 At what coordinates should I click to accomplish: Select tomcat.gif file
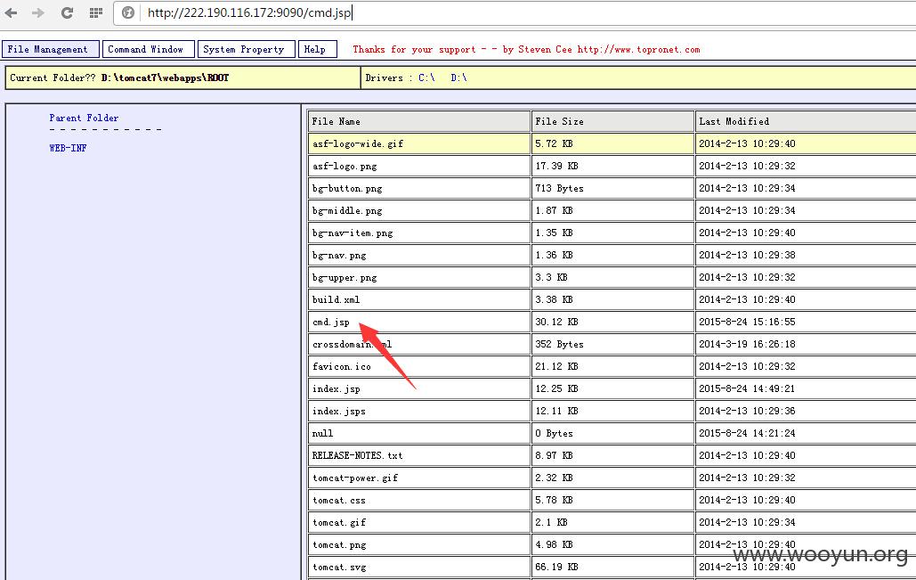pos(339,522)
